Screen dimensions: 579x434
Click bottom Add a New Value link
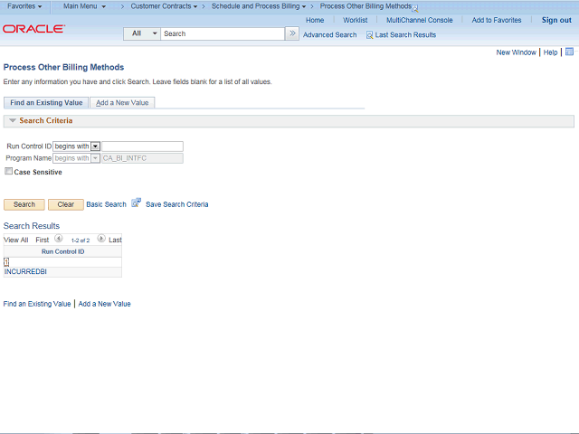click(x=105, y=304)
